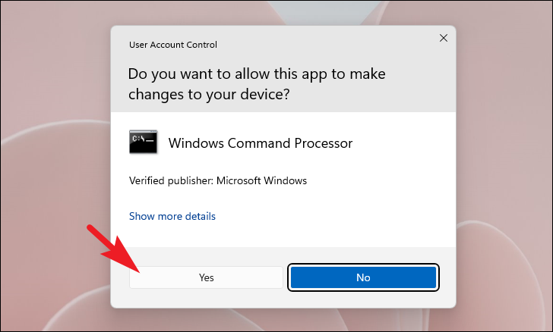Click the word 'Processor' in app name

pyautogui.click(x=325, y=143)
